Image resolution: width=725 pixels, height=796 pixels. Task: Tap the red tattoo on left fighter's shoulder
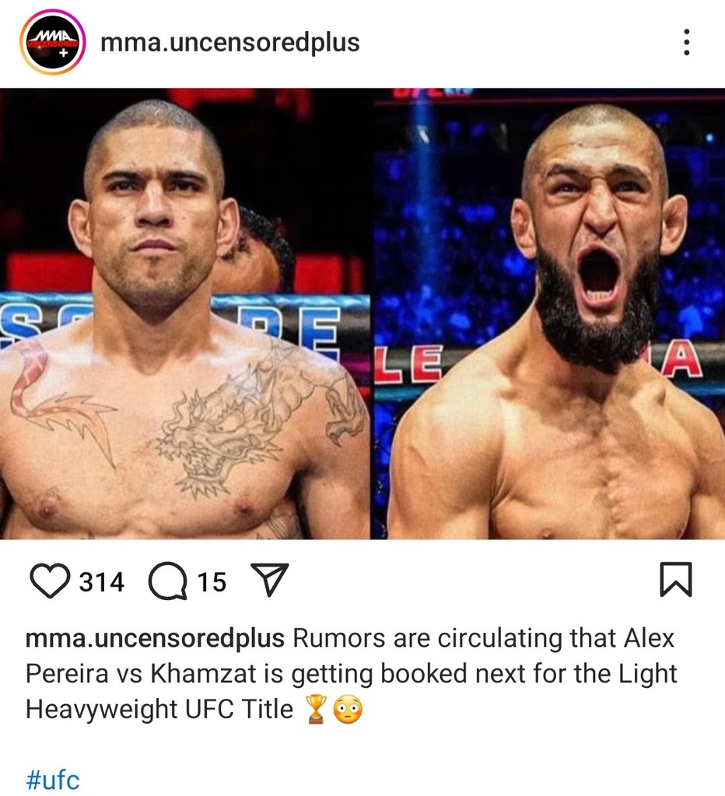click(x=56, y=401)
